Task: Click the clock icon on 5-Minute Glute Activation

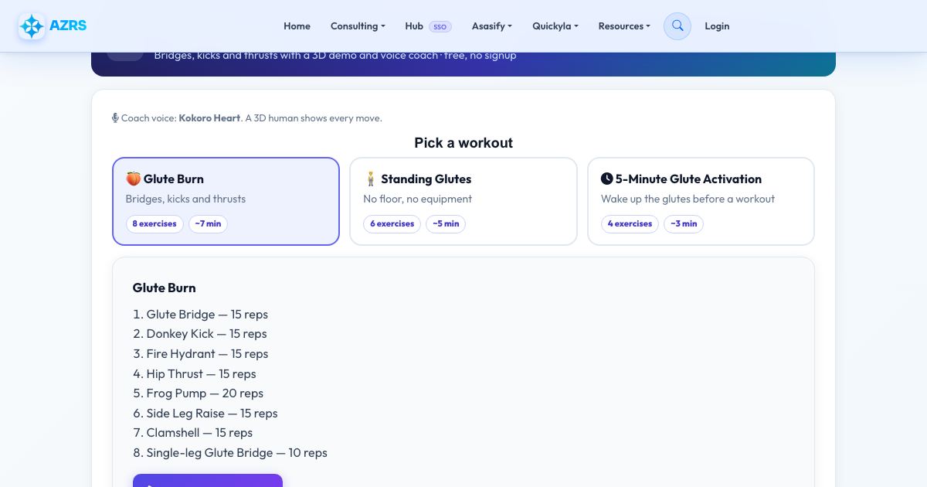Action: click(607, 179)
